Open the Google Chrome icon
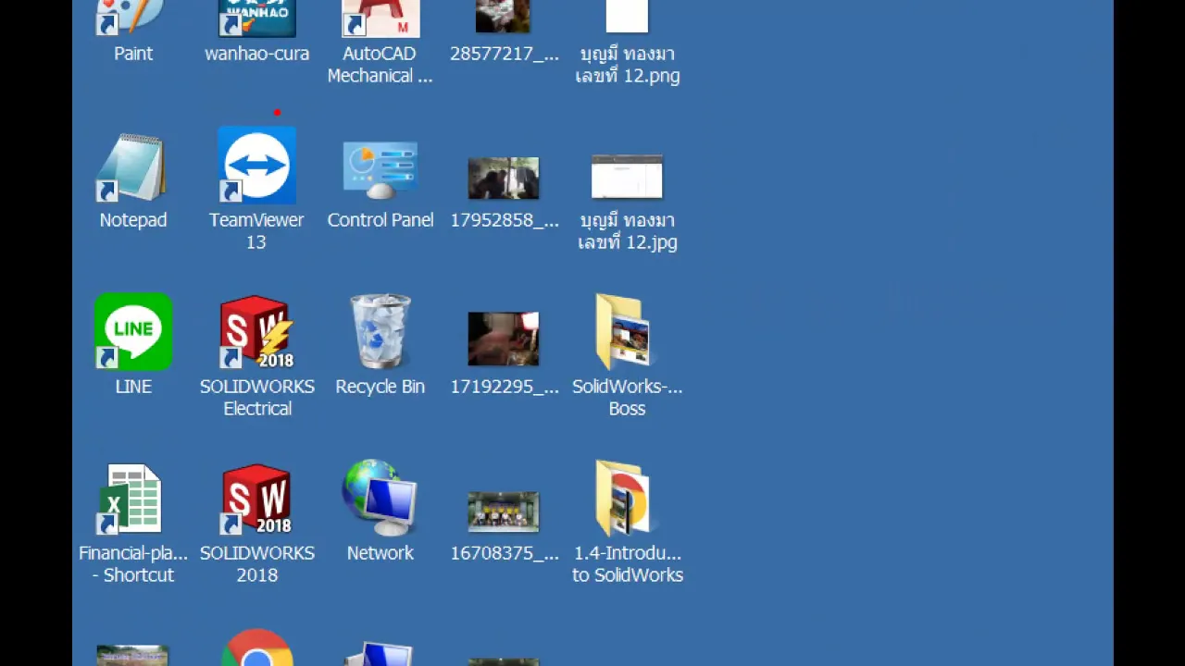1185x666 pixels. pos(256,649)
